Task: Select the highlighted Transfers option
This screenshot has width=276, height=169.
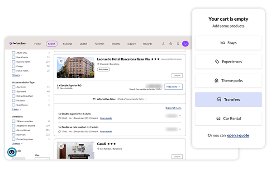Action: [x=228, y=100]
